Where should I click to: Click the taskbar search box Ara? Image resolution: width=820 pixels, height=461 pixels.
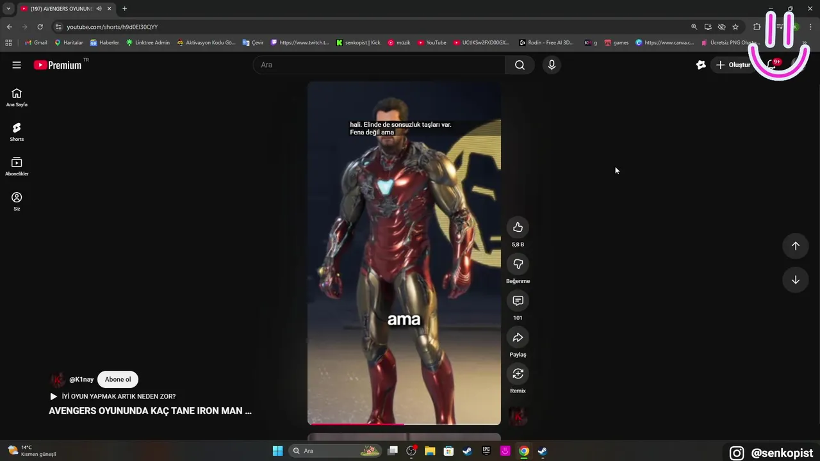pos(335,451)
